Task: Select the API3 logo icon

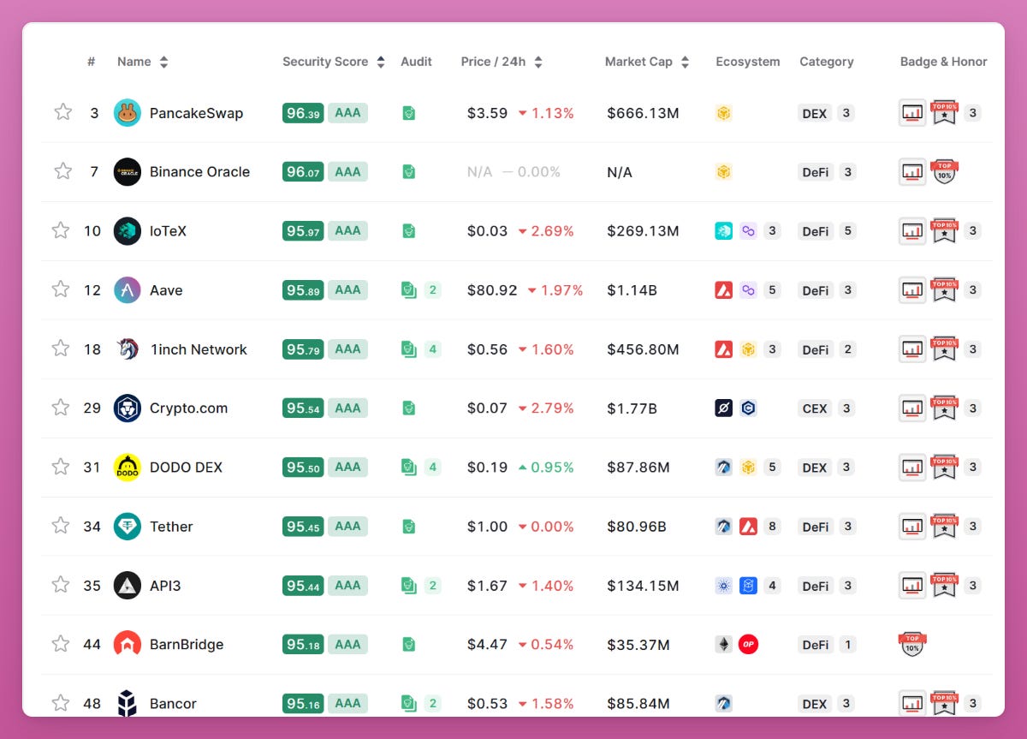Action: [x=128, y=585]
